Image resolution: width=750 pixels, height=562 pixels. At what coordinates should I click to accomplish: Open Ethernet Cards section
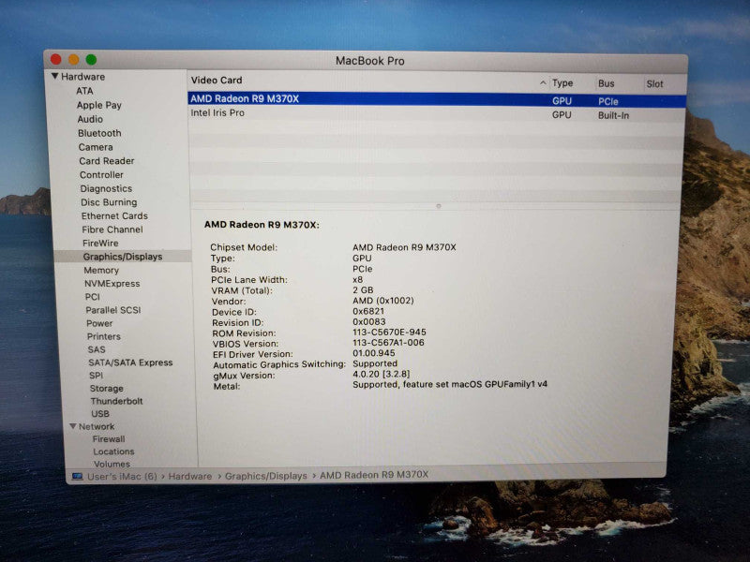click(114, 216)
